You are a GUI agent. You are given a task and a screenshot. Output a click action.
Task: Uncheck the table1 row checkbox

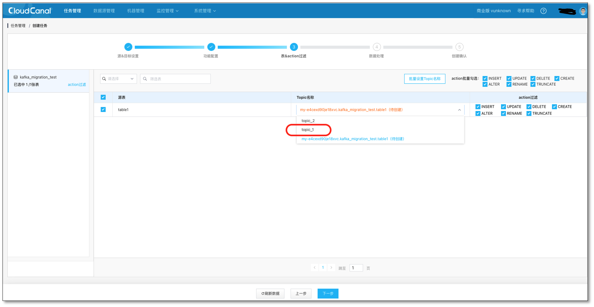[x=103, y=110]
